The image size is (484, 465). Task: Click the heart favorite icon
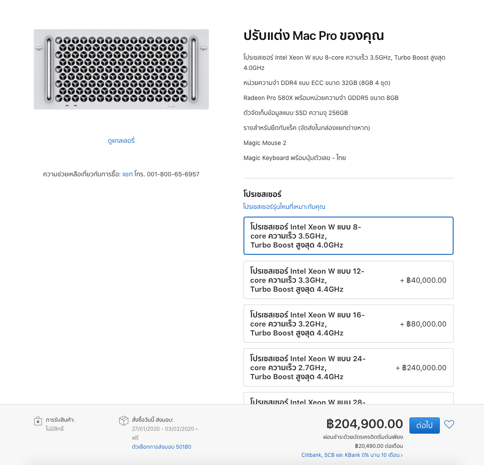449,425
